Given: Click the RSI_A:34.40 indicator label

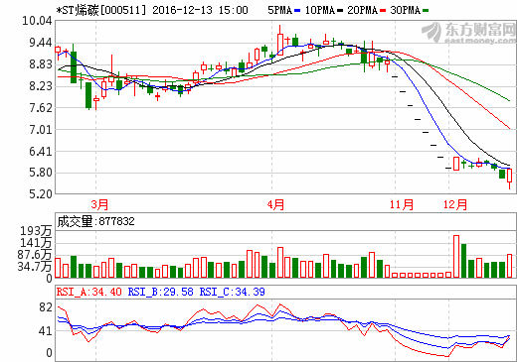Looking at the screenshot, I should point(88,292).
